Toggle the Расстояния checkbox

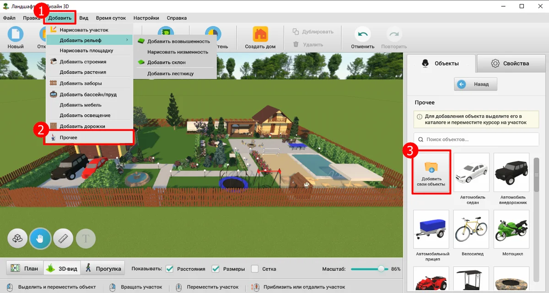(x=170, y=269)
